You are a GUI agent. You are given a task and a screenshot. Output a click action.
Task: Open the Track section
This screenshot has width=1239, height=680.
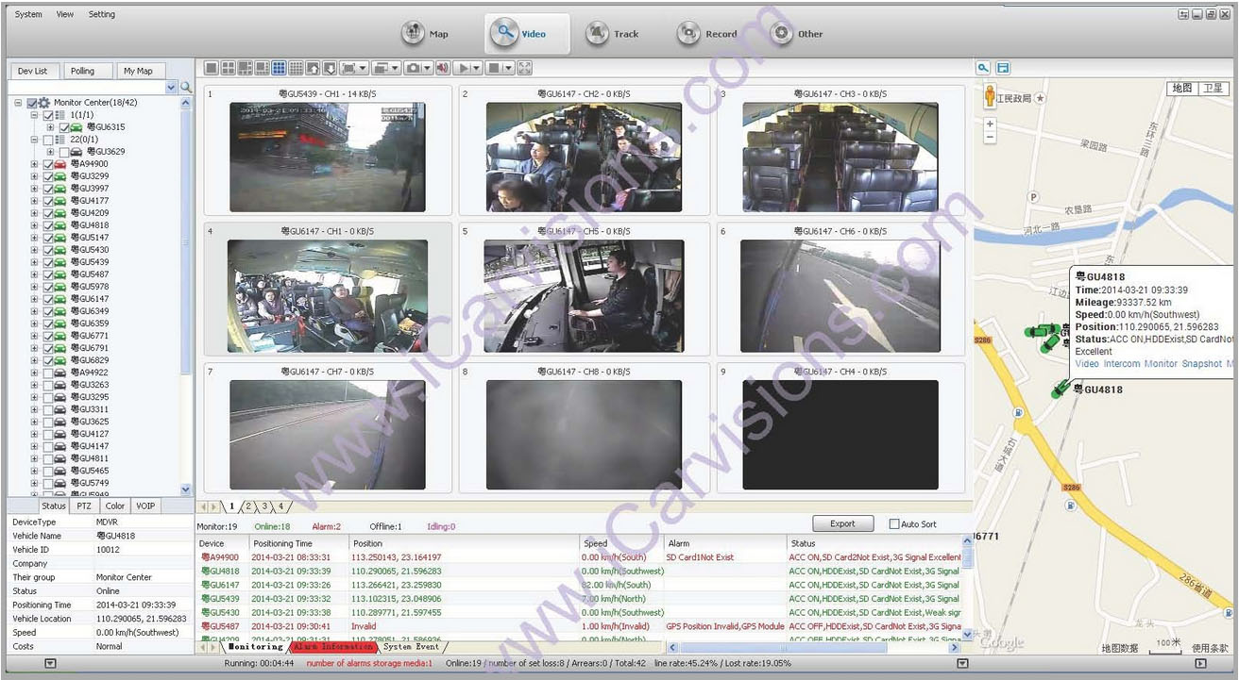click(612, 34)
